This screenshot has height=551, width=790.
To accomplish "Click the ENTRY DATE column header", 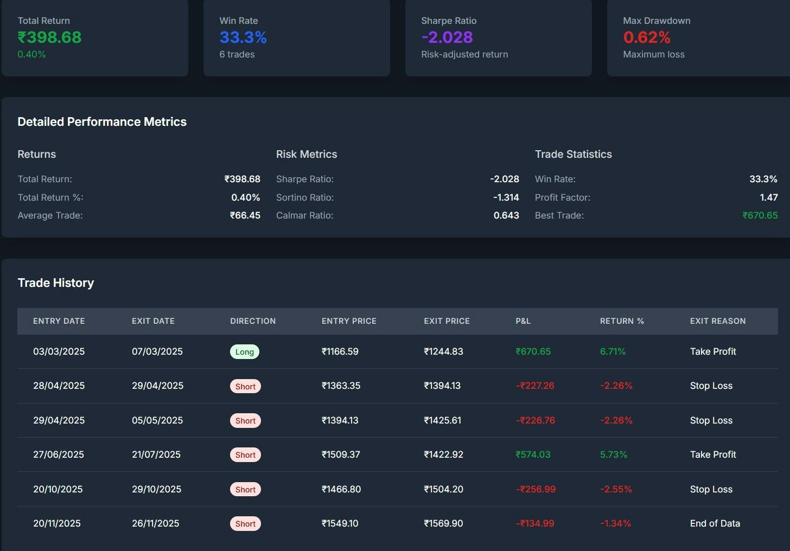I will tap(59, 321).
